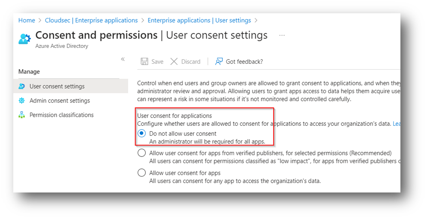Select Allow user consent for apps

point(141,172)
